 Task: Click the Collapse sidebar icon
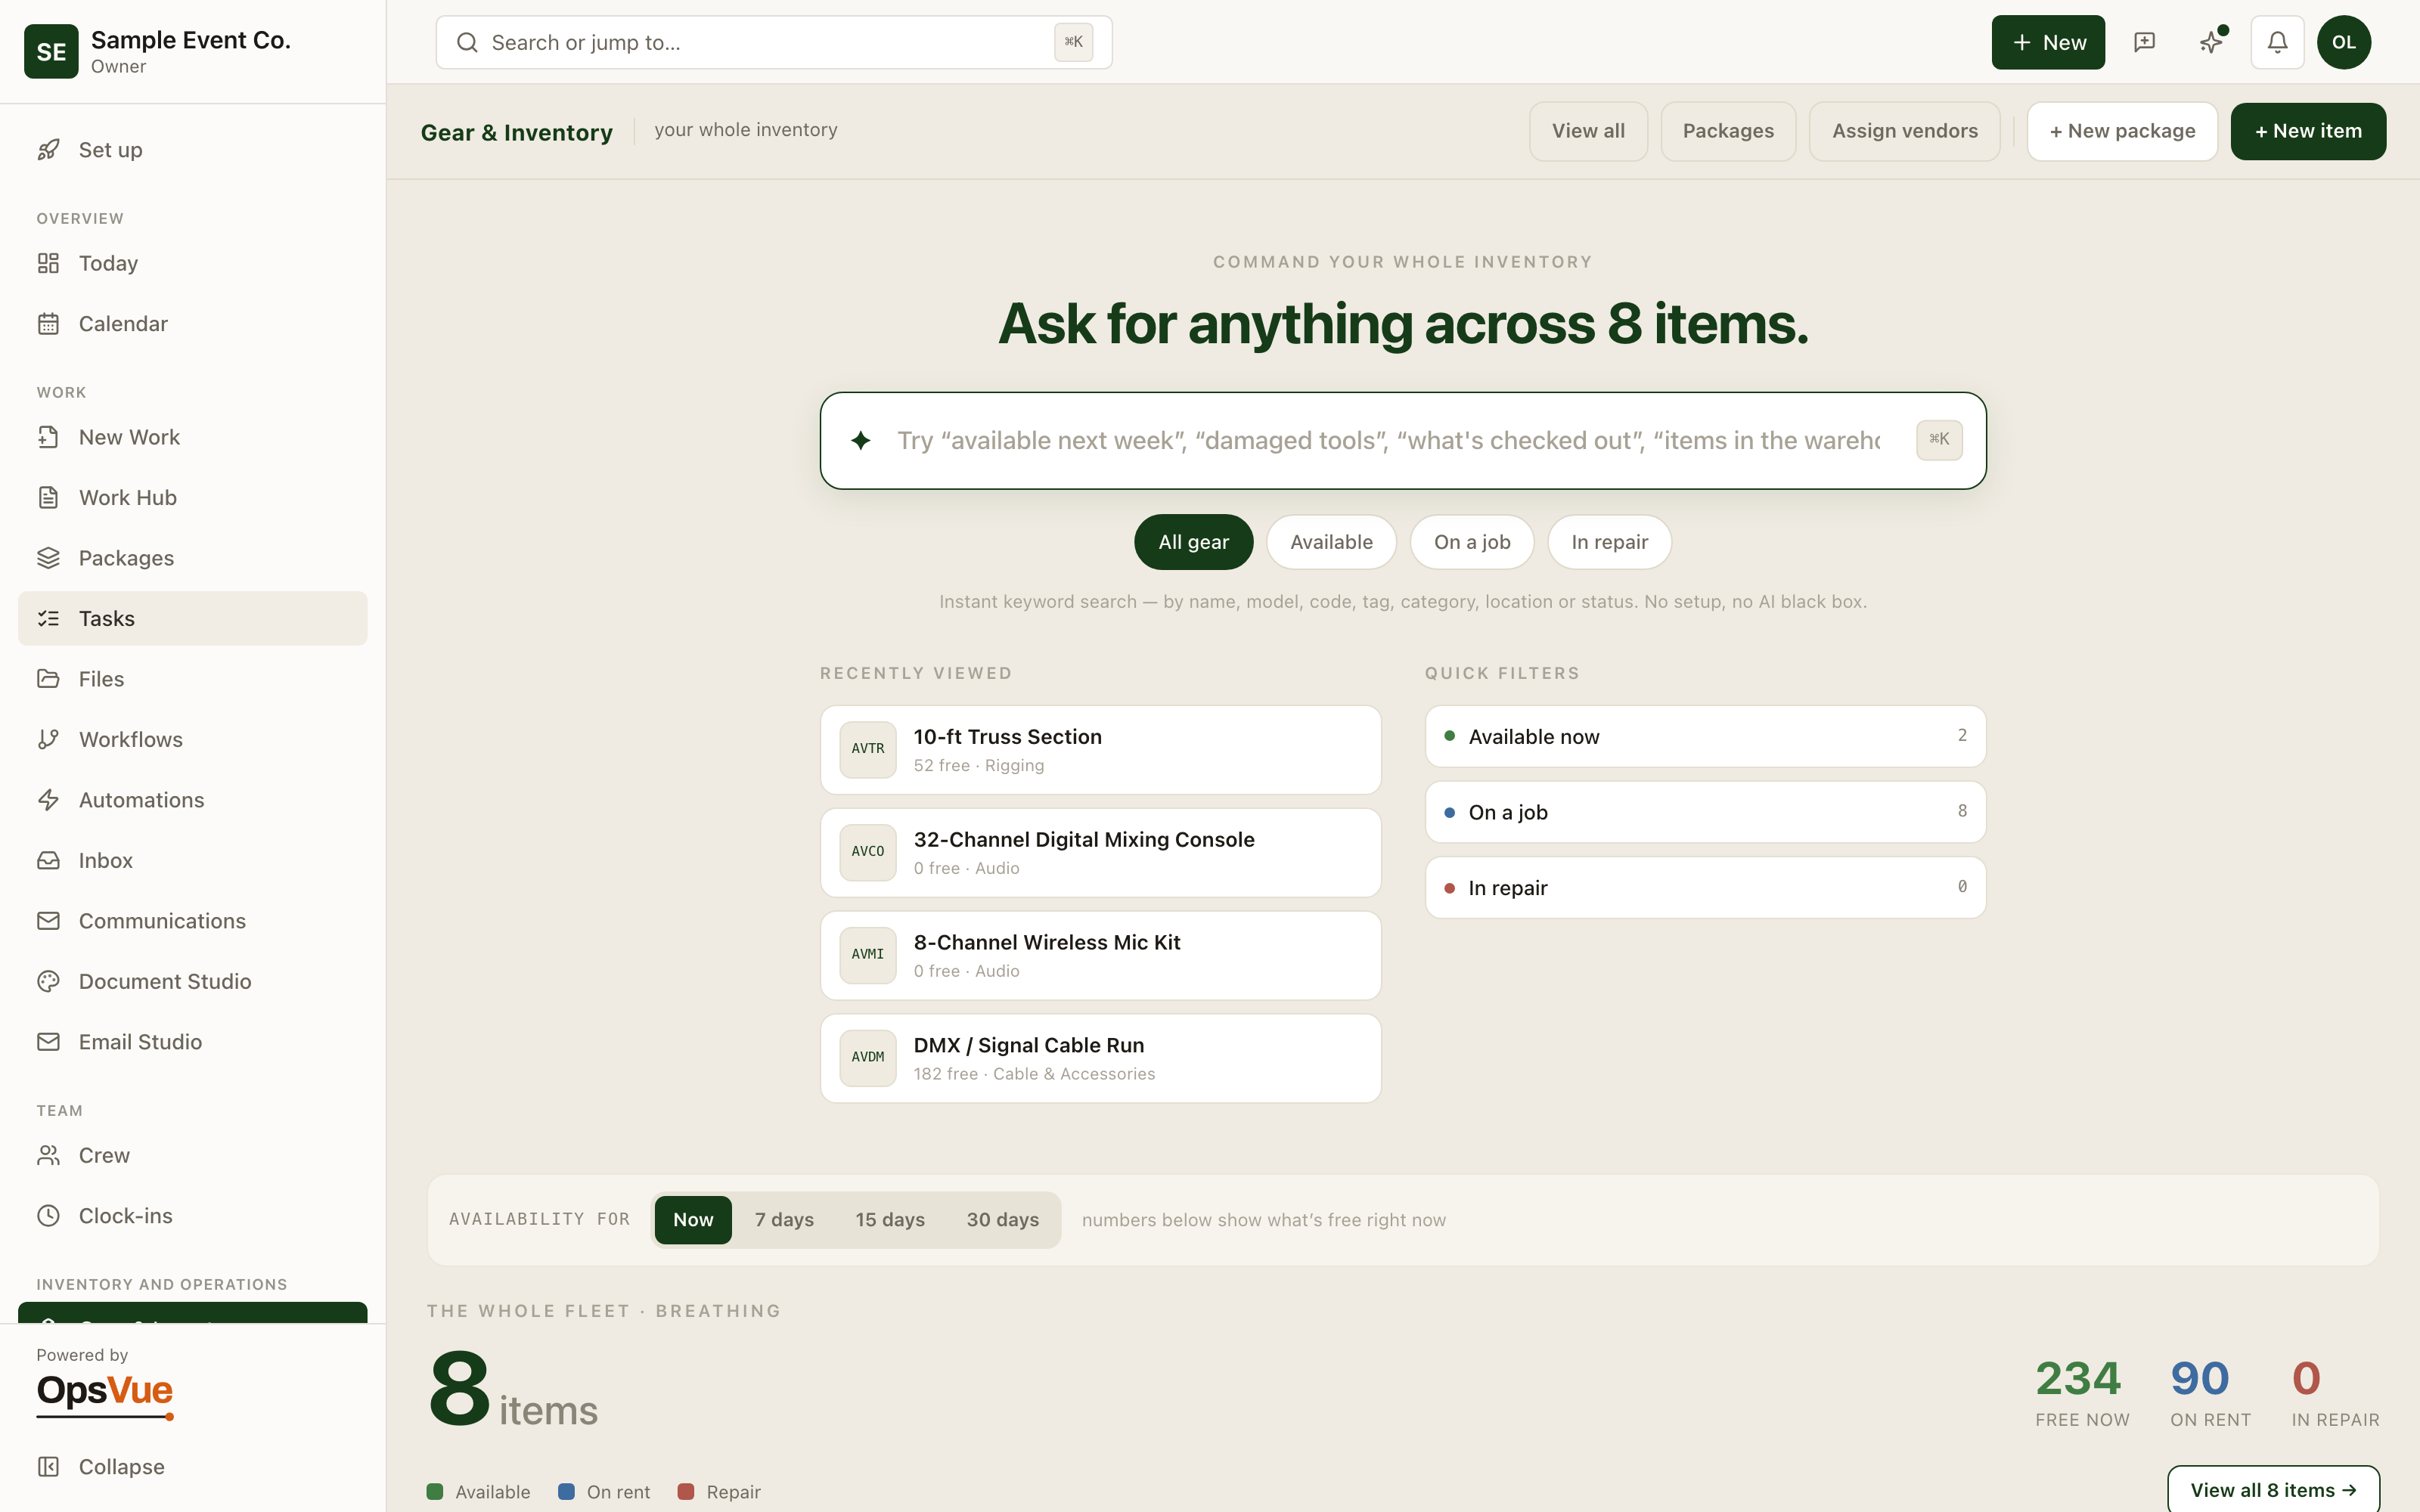[48, 1467]
